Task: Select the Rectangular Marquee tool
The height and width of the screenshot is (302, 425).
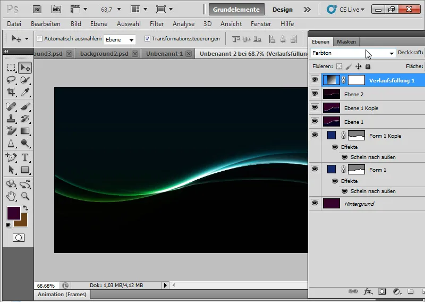Action: pyautogui.click(x=11, y=68)
